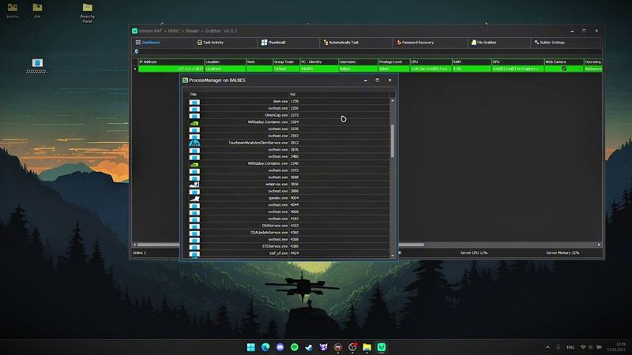This screenshot has height=355, width=632.
Task: Click the Group Team column header
Action: click(286, 62)
